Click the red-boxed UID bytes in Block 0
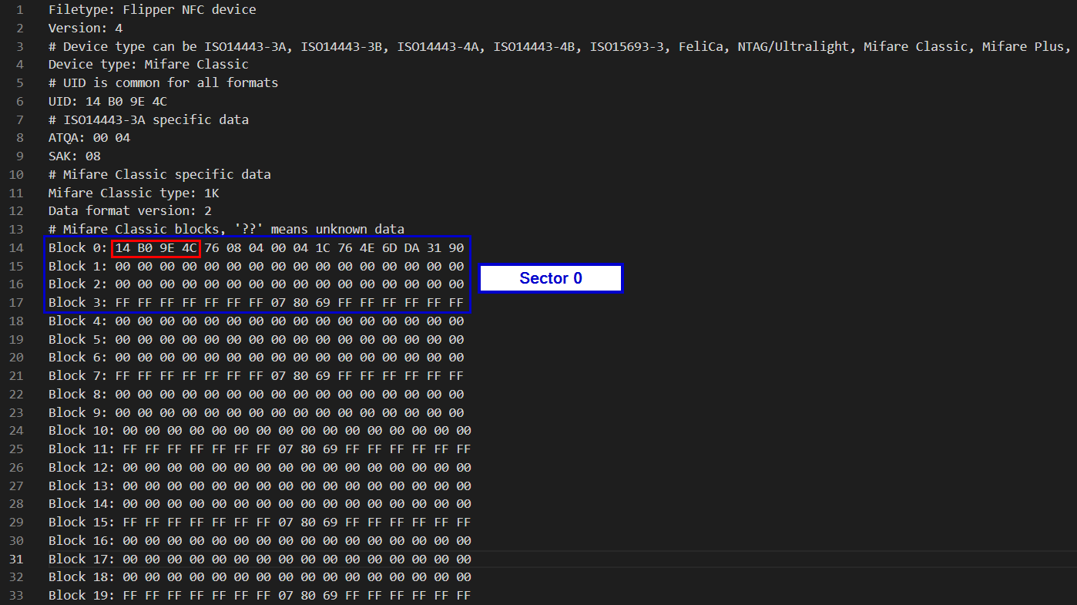The width and height of the screenshot is (1077, 605). (x=156, y=248)
